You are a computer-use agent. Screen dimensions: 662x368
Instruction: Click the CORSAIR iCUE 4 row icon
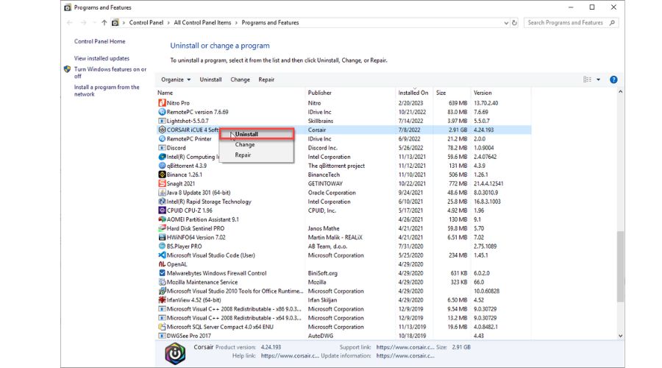[162, 130]
